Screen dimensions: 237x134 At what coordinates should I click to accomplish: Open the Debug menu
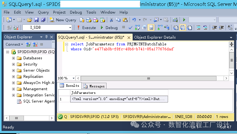pyautogui.click(x=76, y=12)
